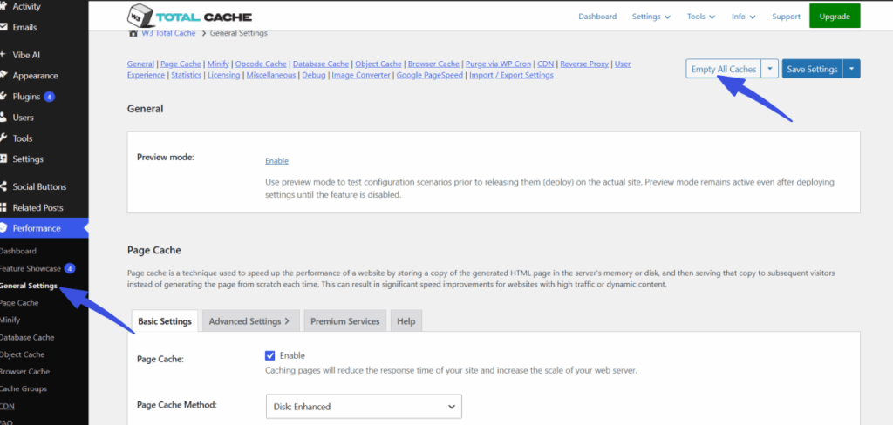
Task: Open the Settings menu in top navigation
Action: pos(651,17)
